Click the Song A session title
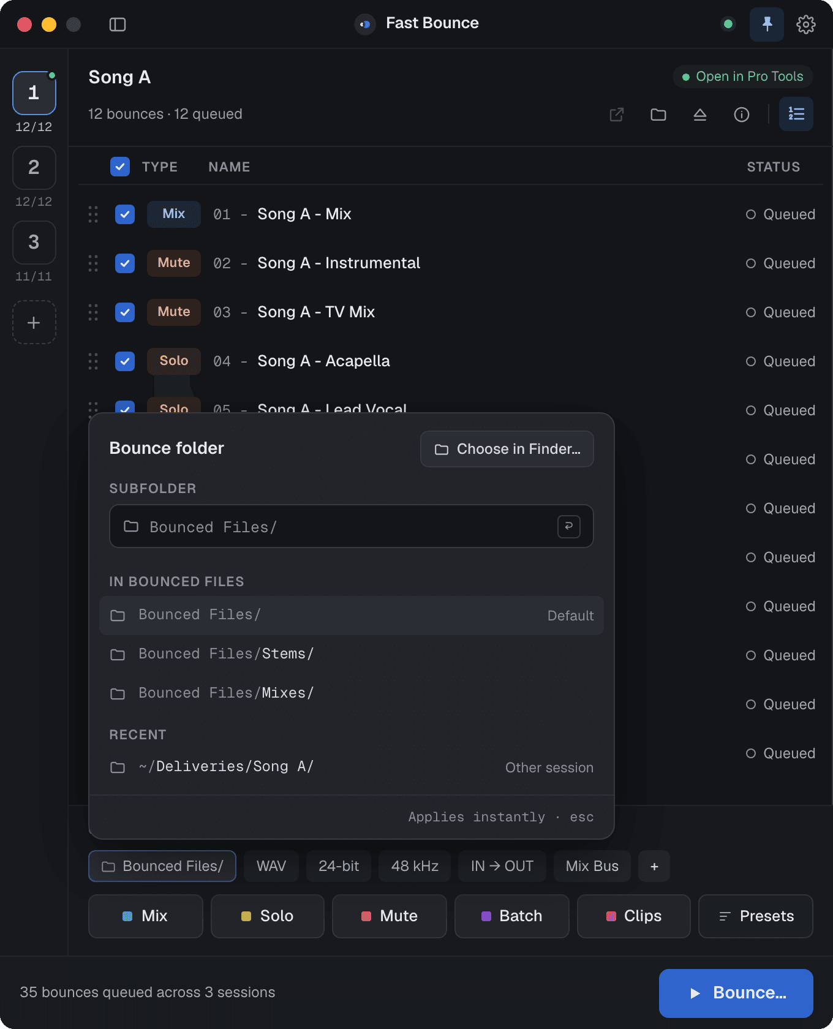 119,77
